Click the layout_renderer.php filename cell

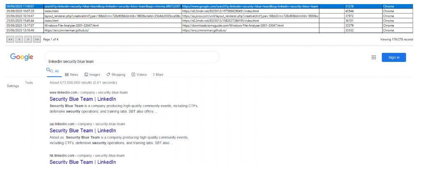[113, 16]
